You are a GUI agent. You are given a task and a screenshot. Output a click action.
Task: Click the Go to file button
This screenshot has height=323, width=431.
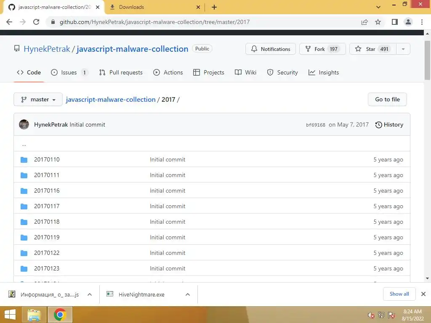click(x=387, y=99)
